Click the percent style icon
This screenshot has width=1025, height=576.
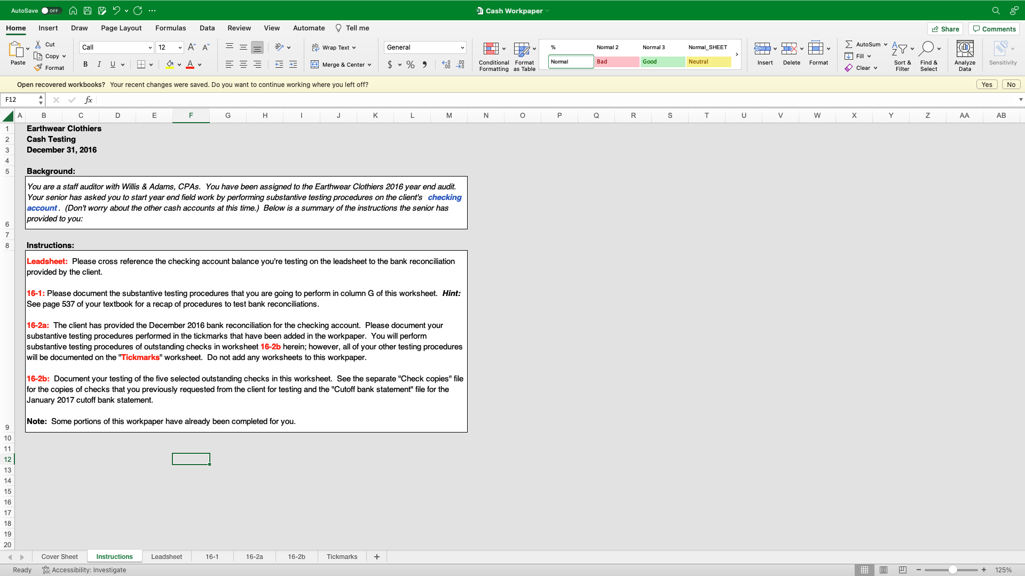(410, 65)
